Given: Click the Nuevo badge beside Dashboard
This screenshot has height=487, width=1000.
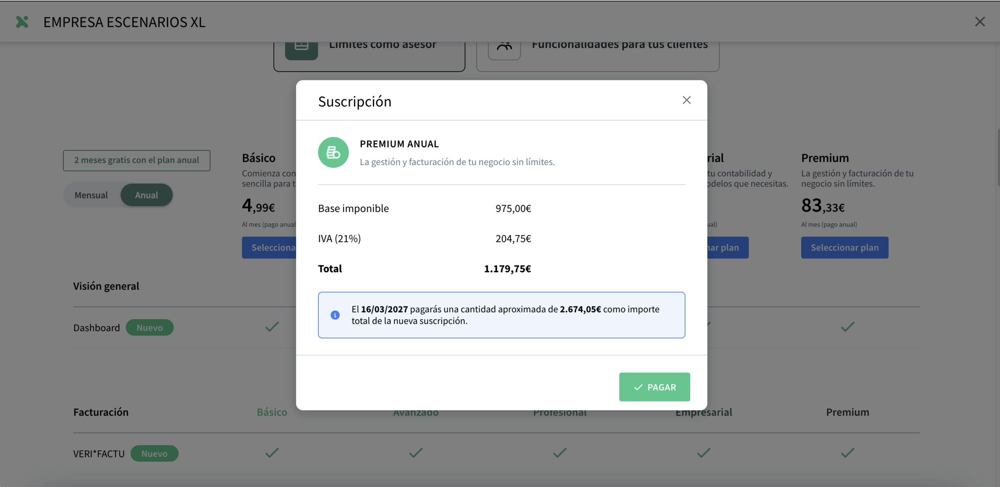Looking at the screenshot, I should (x=149, y=327).
